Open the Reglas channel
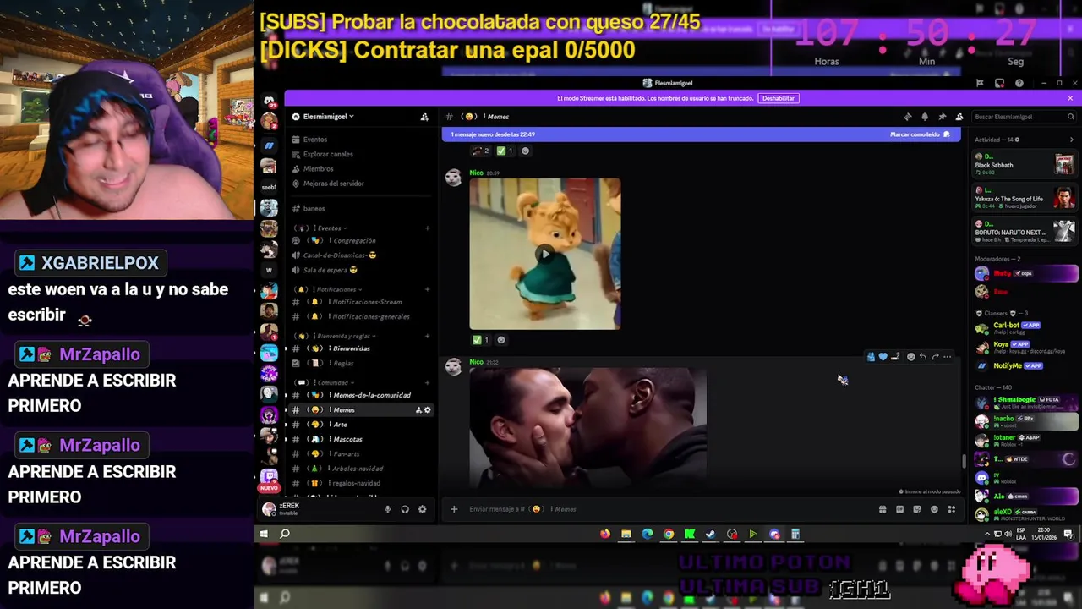Viewport: 1082px width, 609px height. click(x=342, y=363)
